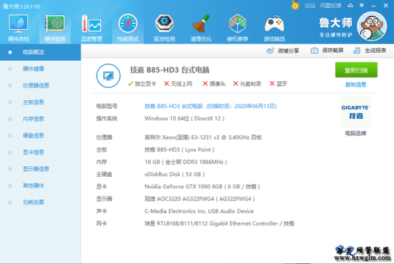
Task: Click the RTL8168/8111/8112 Gigabit Ethernet value
Action: click(219, 223)
